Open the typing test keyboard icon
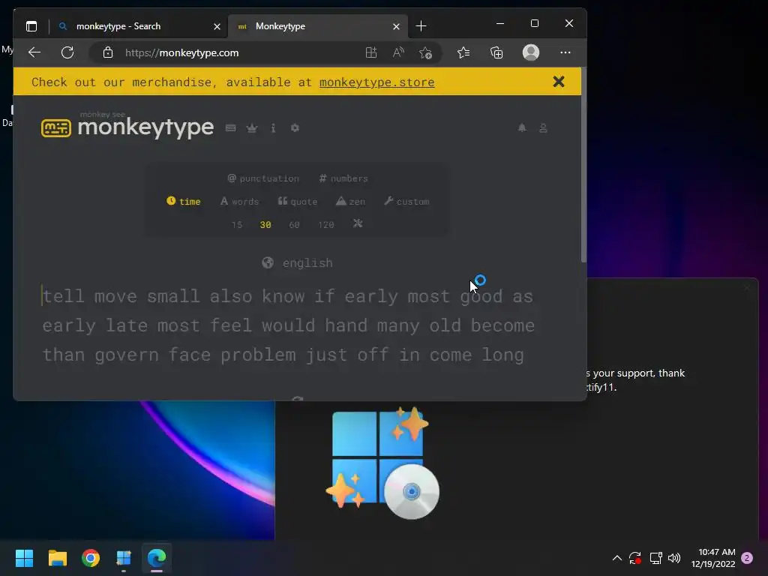The height and width of the screenshot is (576, 768). [231, 127]
